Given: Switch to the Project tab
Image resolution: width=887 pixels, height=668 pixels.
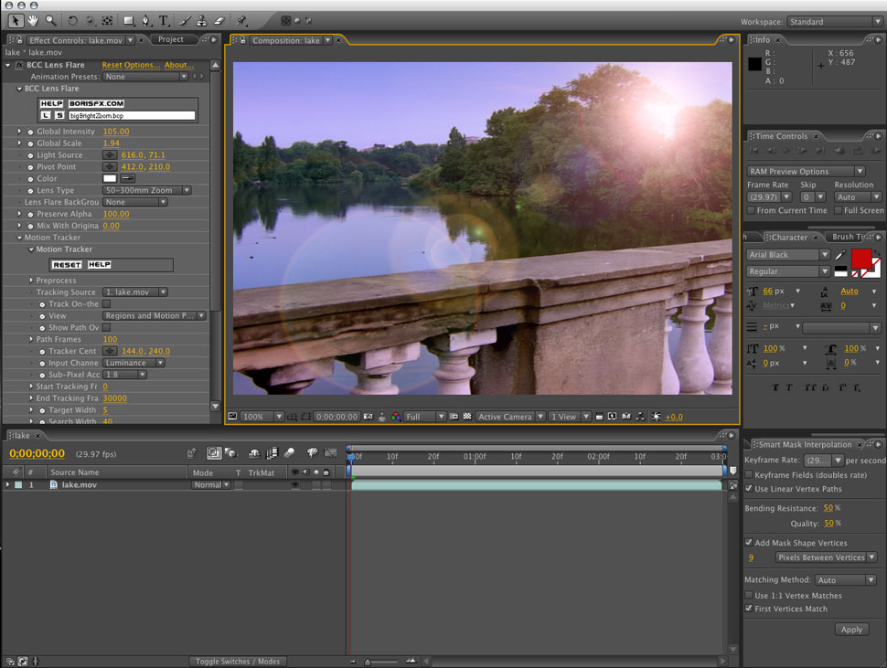Looking at the screenshot, I should pos(171,39).
